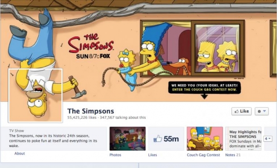This screenshot has height=168, width=277.
Task: Click the Simpsons red logo on cover
Action: 91,43
